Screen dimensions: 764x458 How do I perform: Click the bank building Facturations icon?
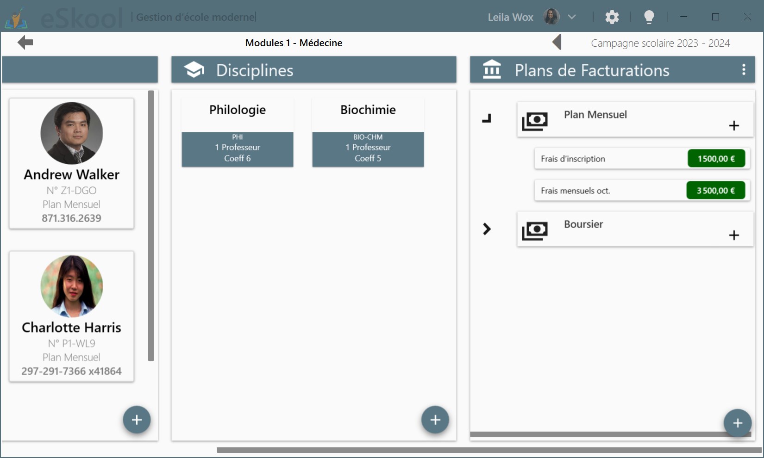pos(492,70)
